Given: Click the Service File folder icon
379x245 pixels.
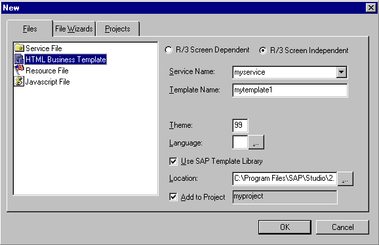Looking at the screenshot, I should tap(19, 48).
